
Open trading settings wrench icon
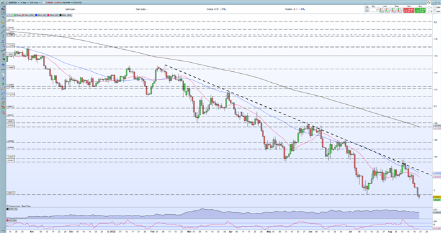(367, 7)
